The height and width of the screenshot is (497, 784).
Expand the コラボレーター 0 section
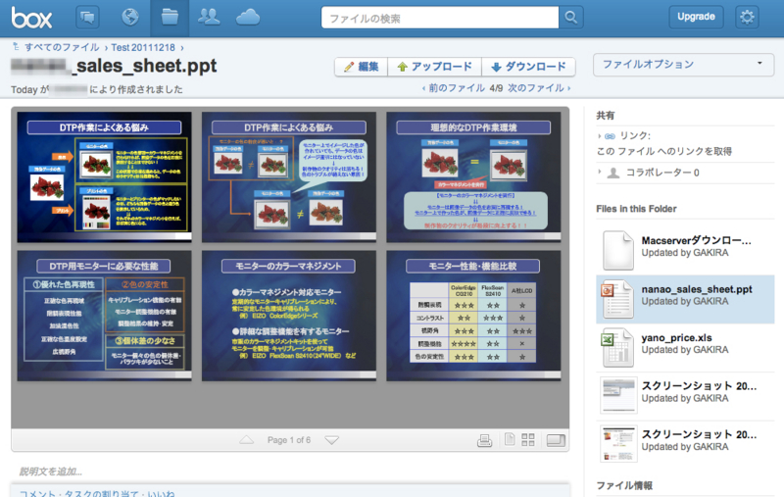(599, 172)
